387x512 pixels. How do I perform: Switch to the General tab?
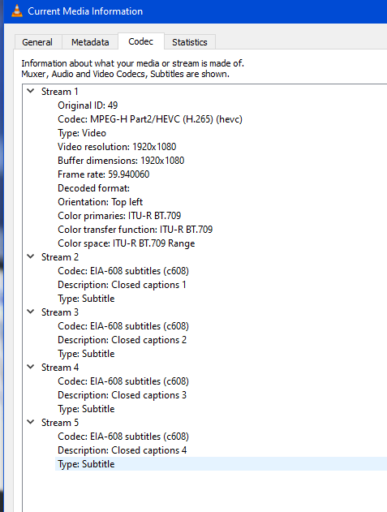coord(37,42)
